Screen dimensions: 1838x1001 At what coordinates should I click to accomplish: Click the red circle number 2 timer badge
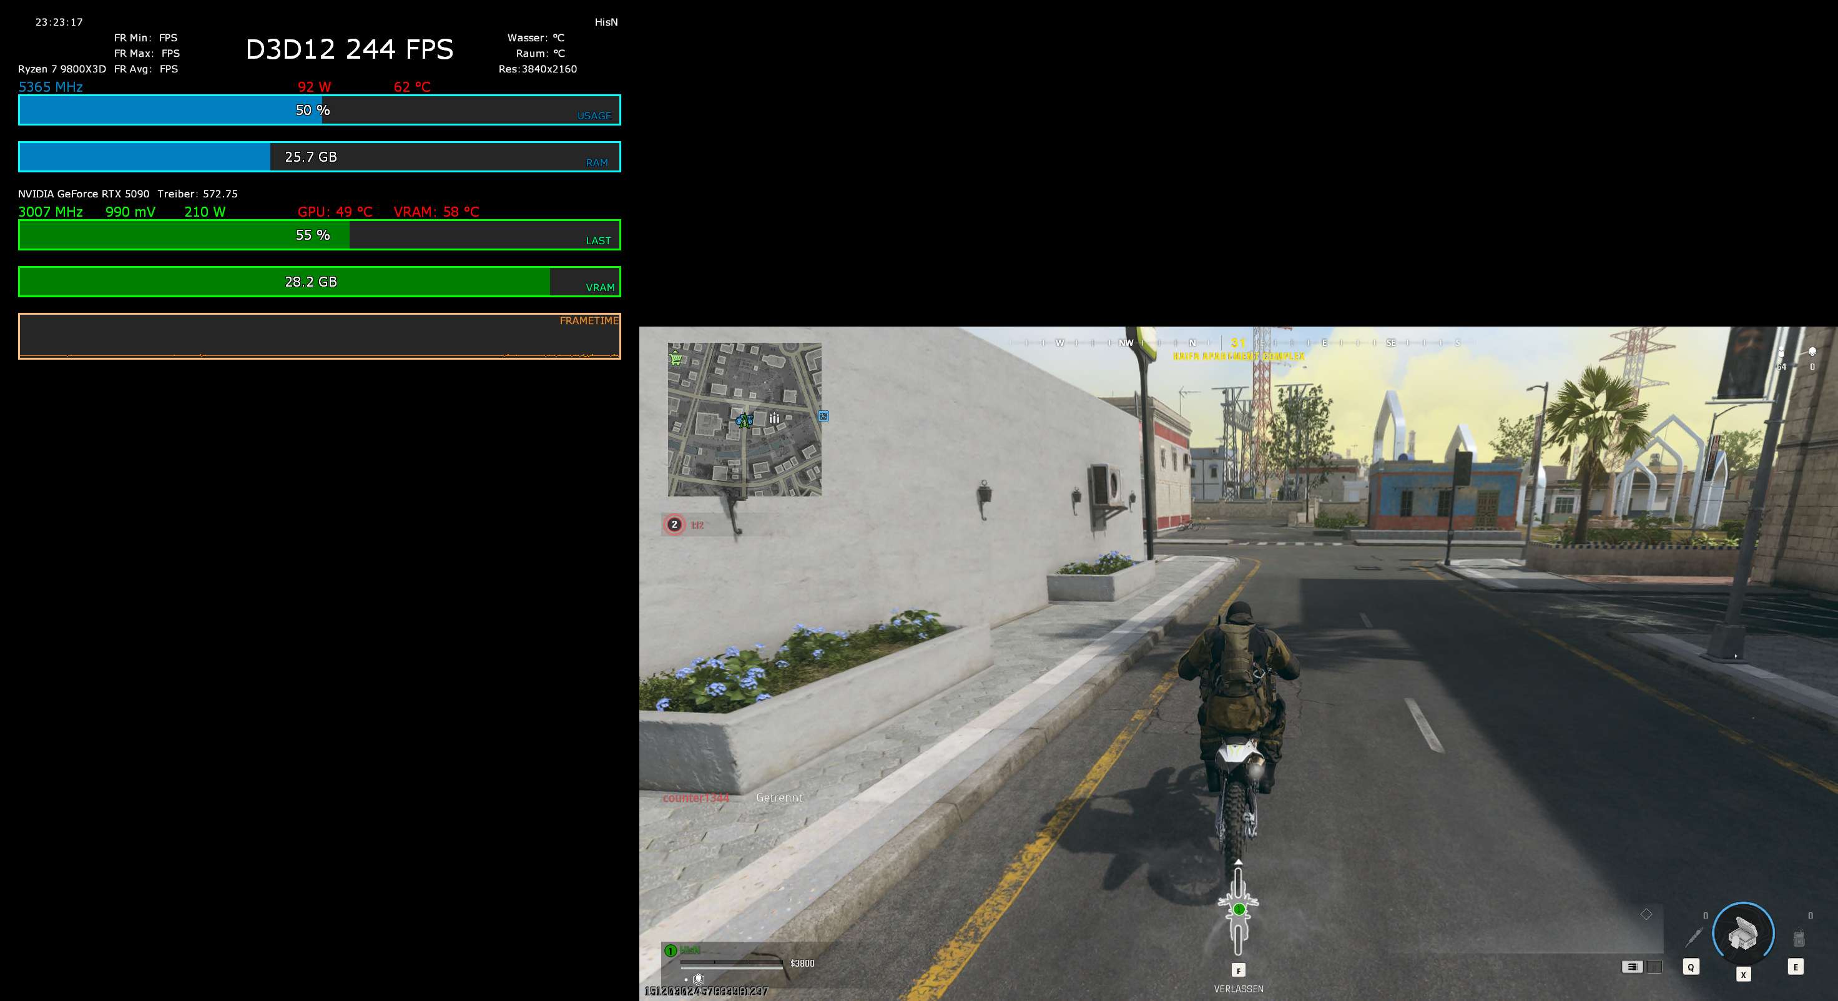pyautogui.click(x=674, y=525)
